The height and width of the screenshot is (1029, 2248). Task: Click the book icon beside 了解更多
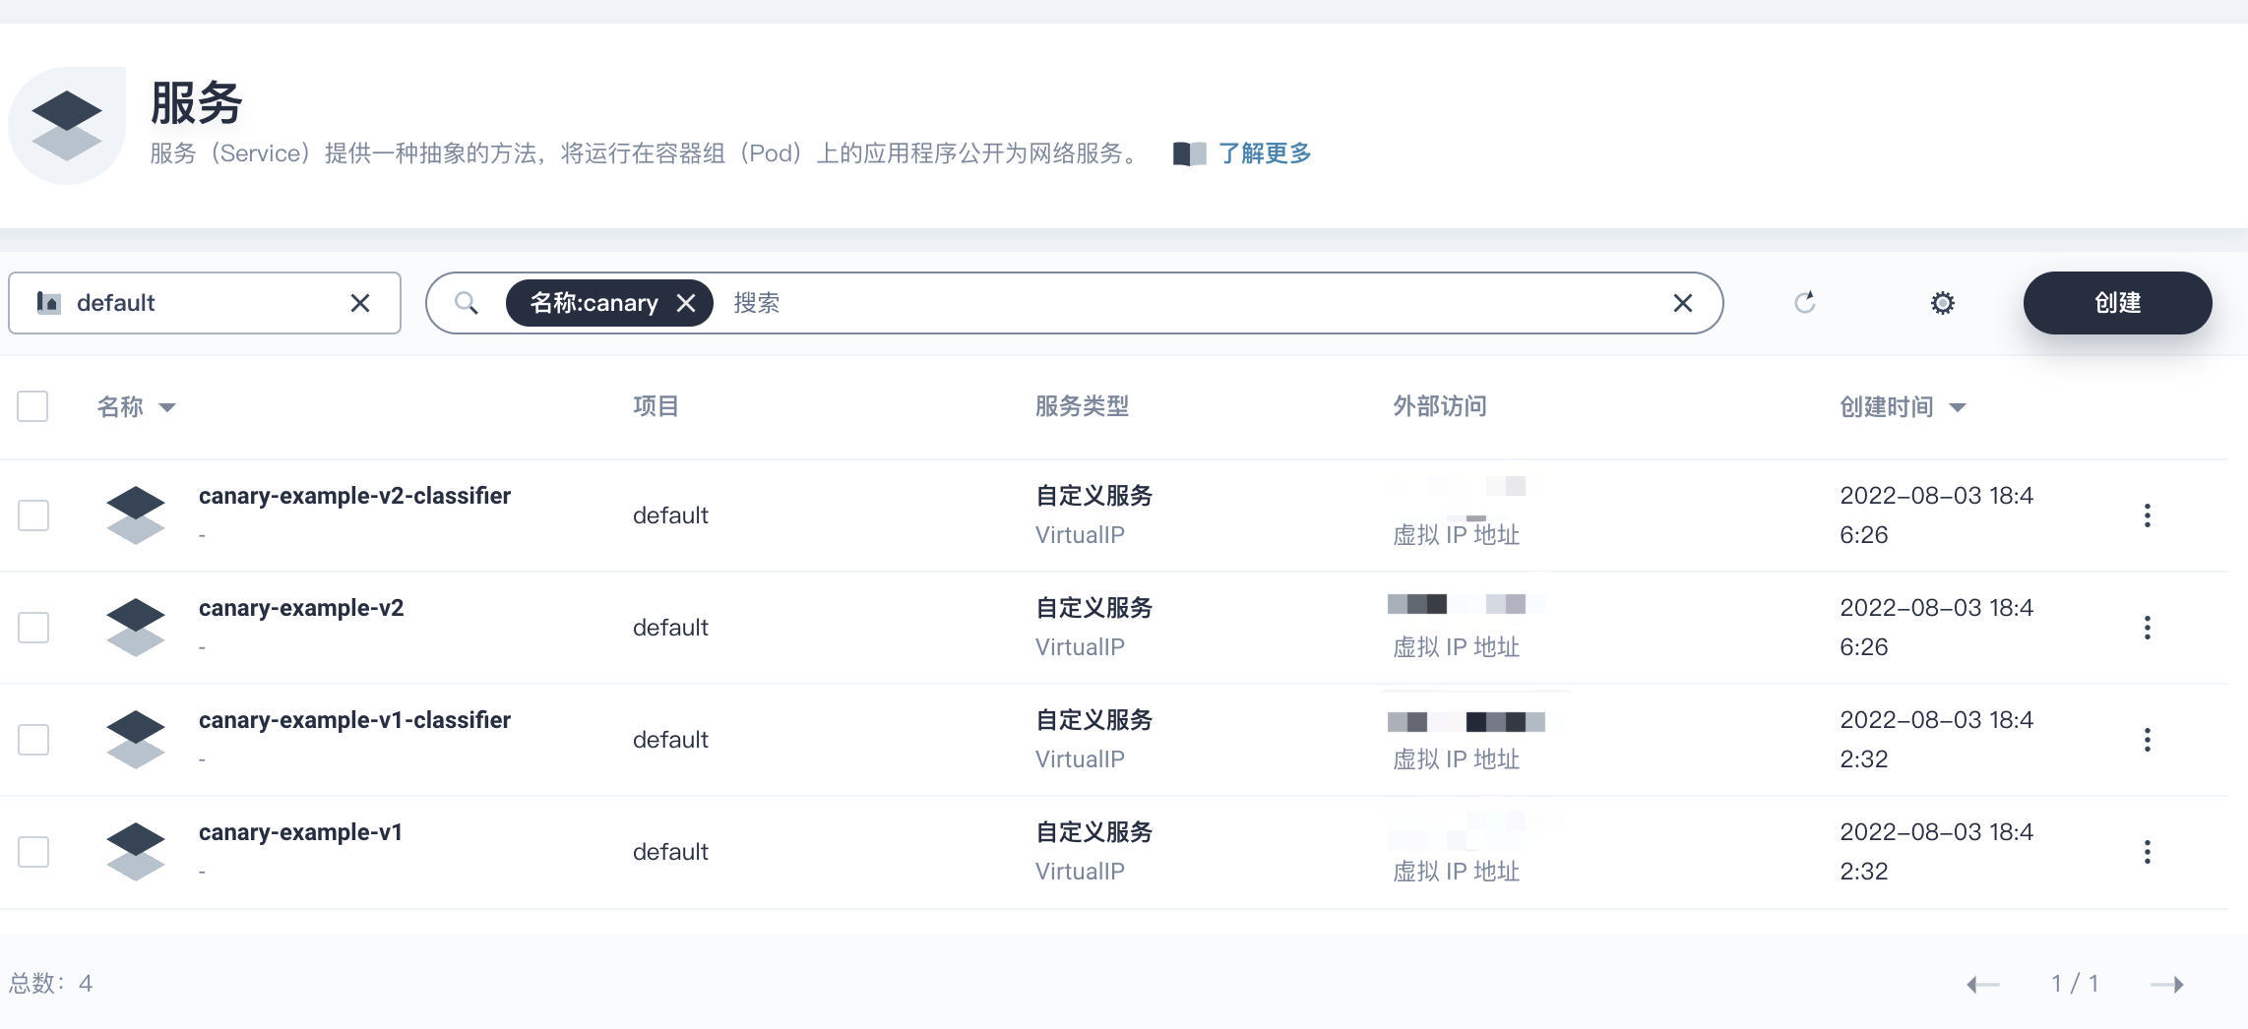click(x=1189, y=154)
